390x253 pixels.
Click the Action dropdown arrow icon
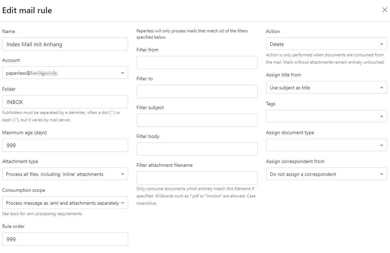point(382,44)
